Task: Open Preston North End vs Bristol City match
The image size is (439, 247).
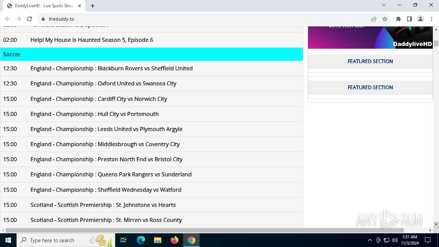Action: 151,159
